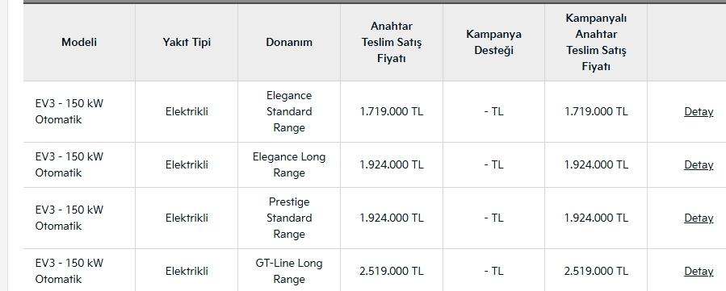Image resolution: width=726 pixels, height=291 pixels.
Task: Click Kampanya Desteği cell for Prestige row
Action: point(493,218)
